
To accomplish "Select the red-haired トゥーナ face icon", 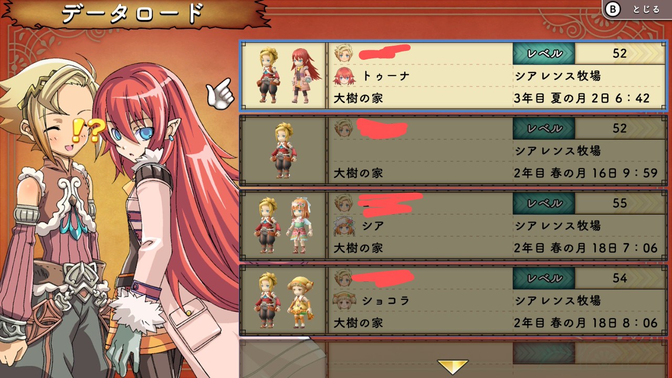I will click(344, 76).
